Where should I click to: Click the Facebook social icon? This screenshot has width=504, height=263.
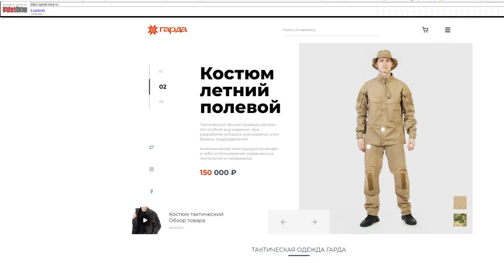[151, 192]
